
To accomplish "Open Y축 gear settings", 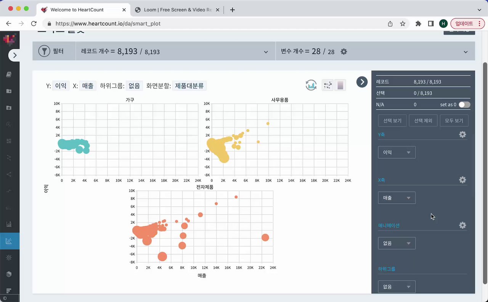I will click(462, 134).
